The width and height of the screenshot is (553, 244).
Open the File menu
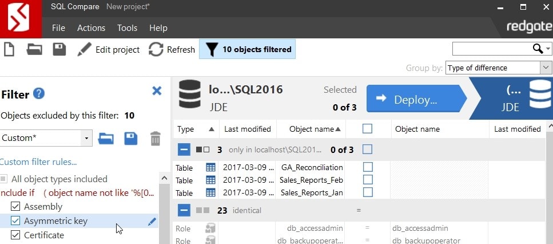pyautogui.click(x=58, y=28)
